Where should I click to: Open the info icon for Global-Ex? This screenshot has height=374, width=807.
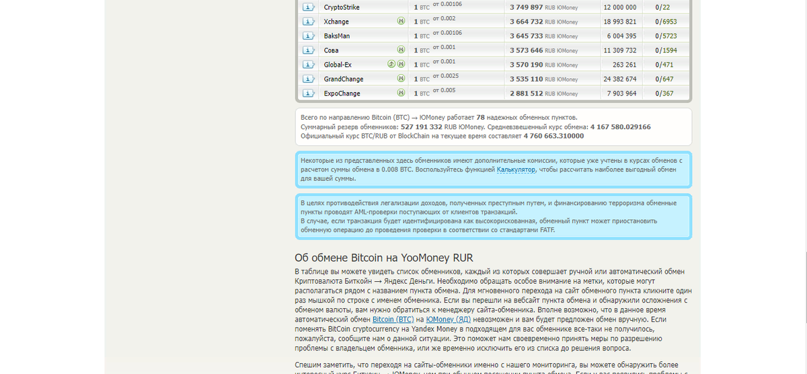(308, 65)
